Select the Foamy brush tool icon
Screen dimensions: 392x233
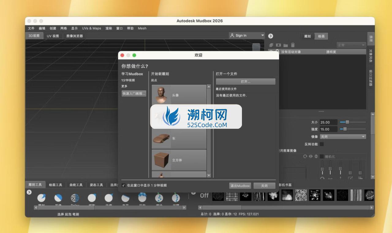click(x=142, y=197)
